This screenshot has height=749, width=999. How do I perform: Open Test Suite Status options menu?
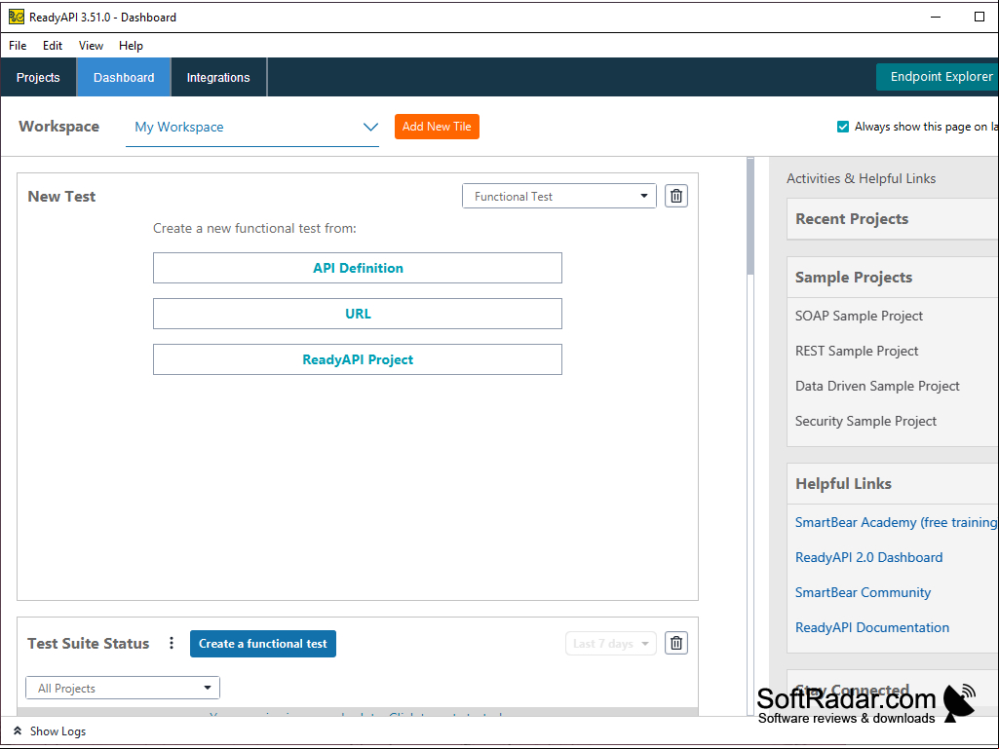(x=172, y=643)
